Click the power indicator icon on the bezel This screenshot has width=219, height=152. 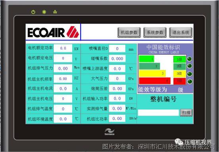coord(33,12)
